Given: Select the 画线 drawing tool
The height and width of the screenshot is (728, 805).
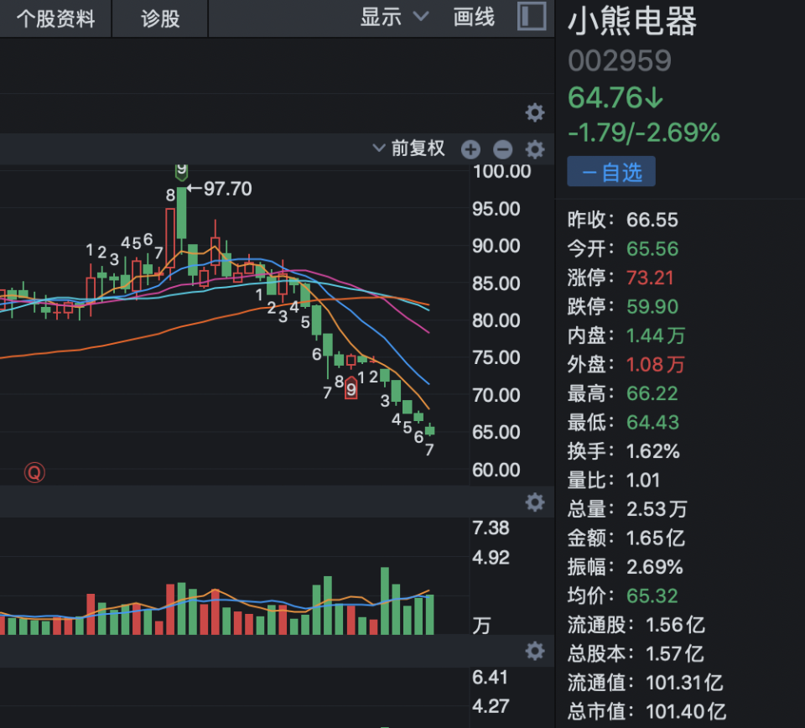Looking at the screenshot, I should [x=474, y=17].
